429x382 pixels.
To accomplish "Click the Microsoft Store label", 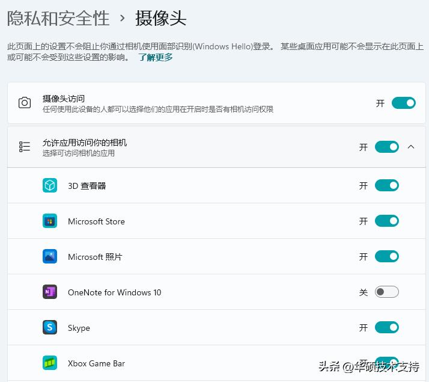I will point(96,221).
